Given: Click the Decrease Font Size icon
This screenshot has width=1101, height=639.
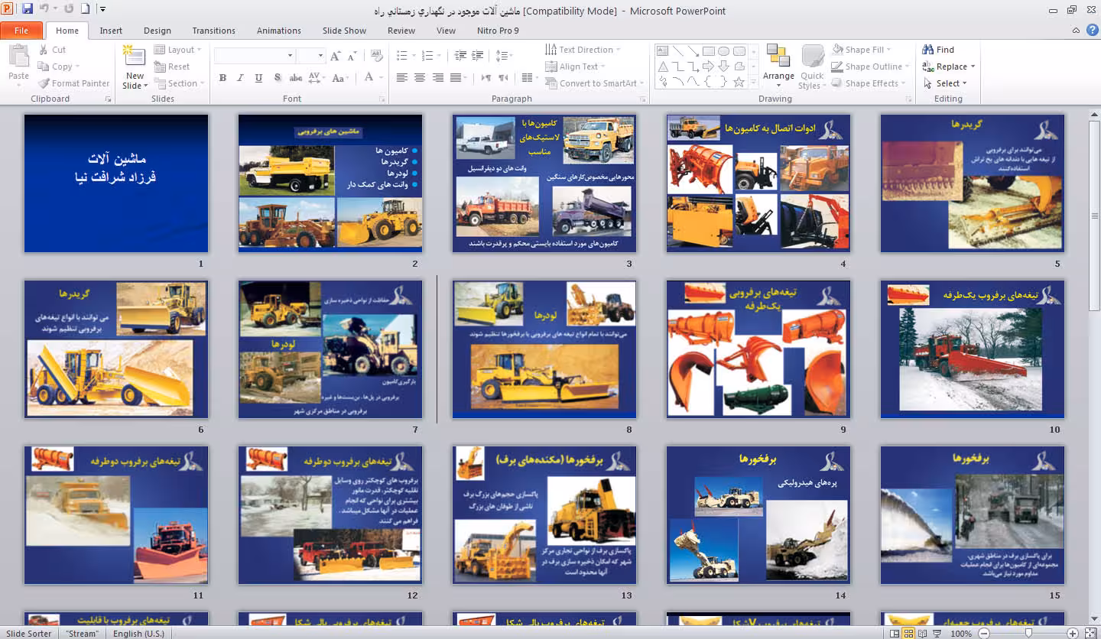Looking at the screenshot, I should (x=352, y=56).
